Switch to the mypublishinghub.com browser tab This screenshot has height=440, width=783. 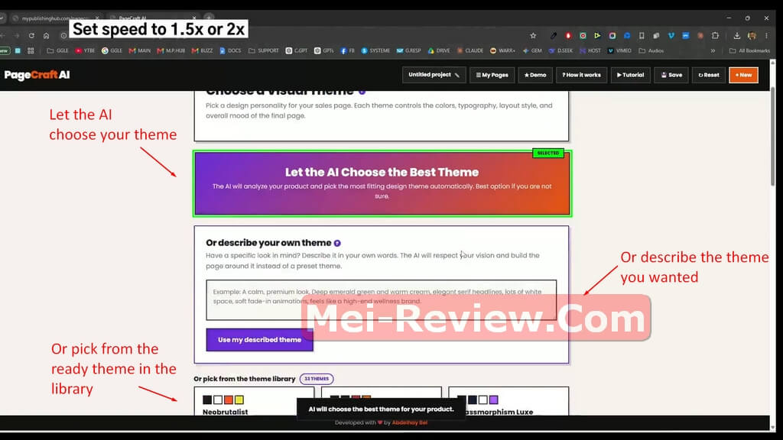pos(55,18)
